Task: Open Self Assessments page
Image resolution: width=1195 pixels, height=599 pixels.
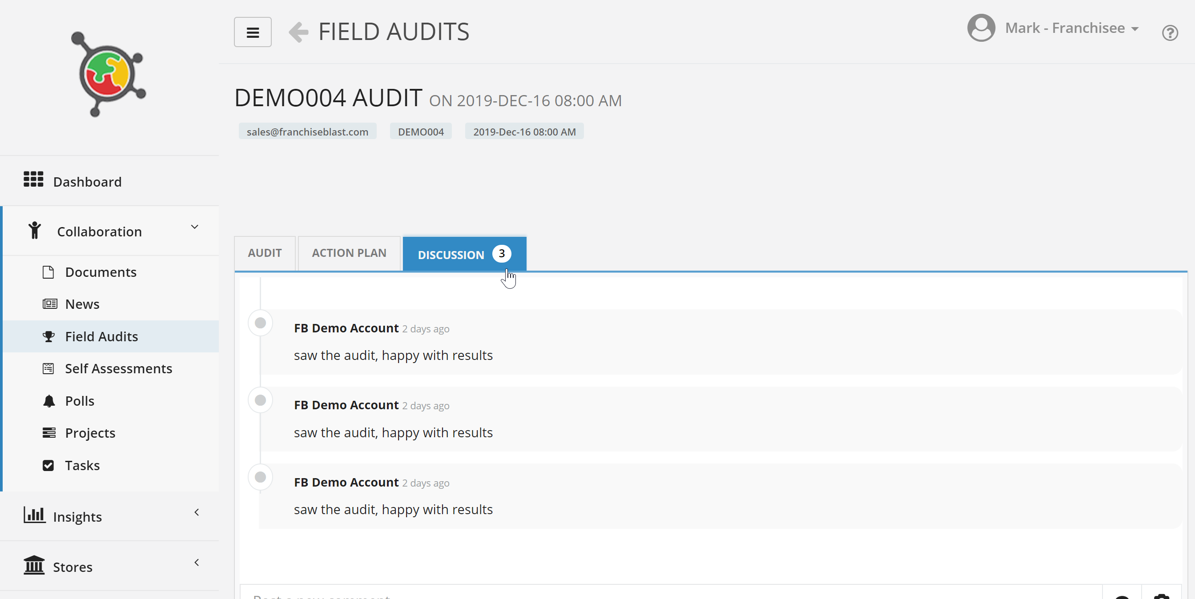Action: (118, 368)
